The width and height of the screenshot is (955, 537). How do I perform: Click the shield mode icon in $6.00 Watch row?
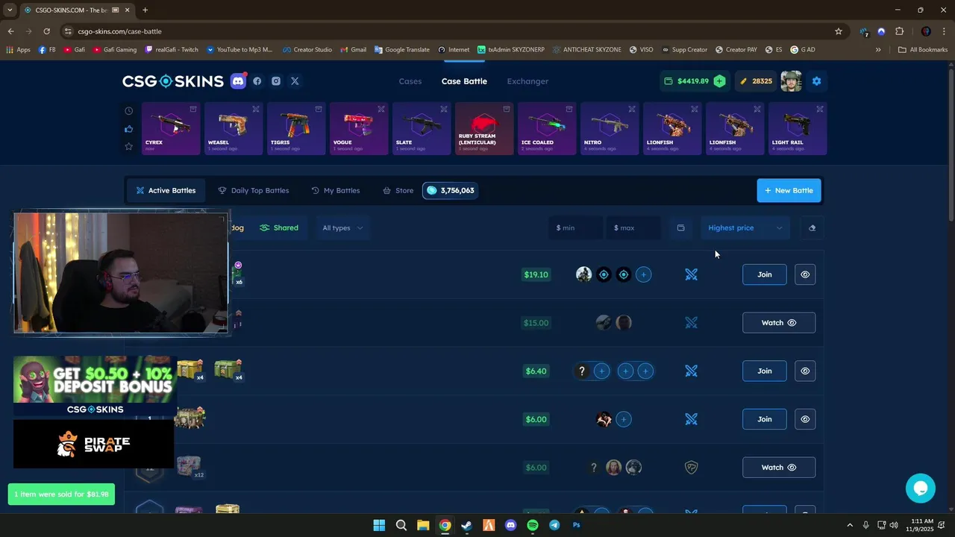(691, 468)
